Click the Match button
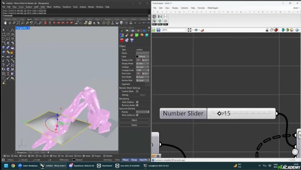The image size is (301, 170). click(134, 120)
